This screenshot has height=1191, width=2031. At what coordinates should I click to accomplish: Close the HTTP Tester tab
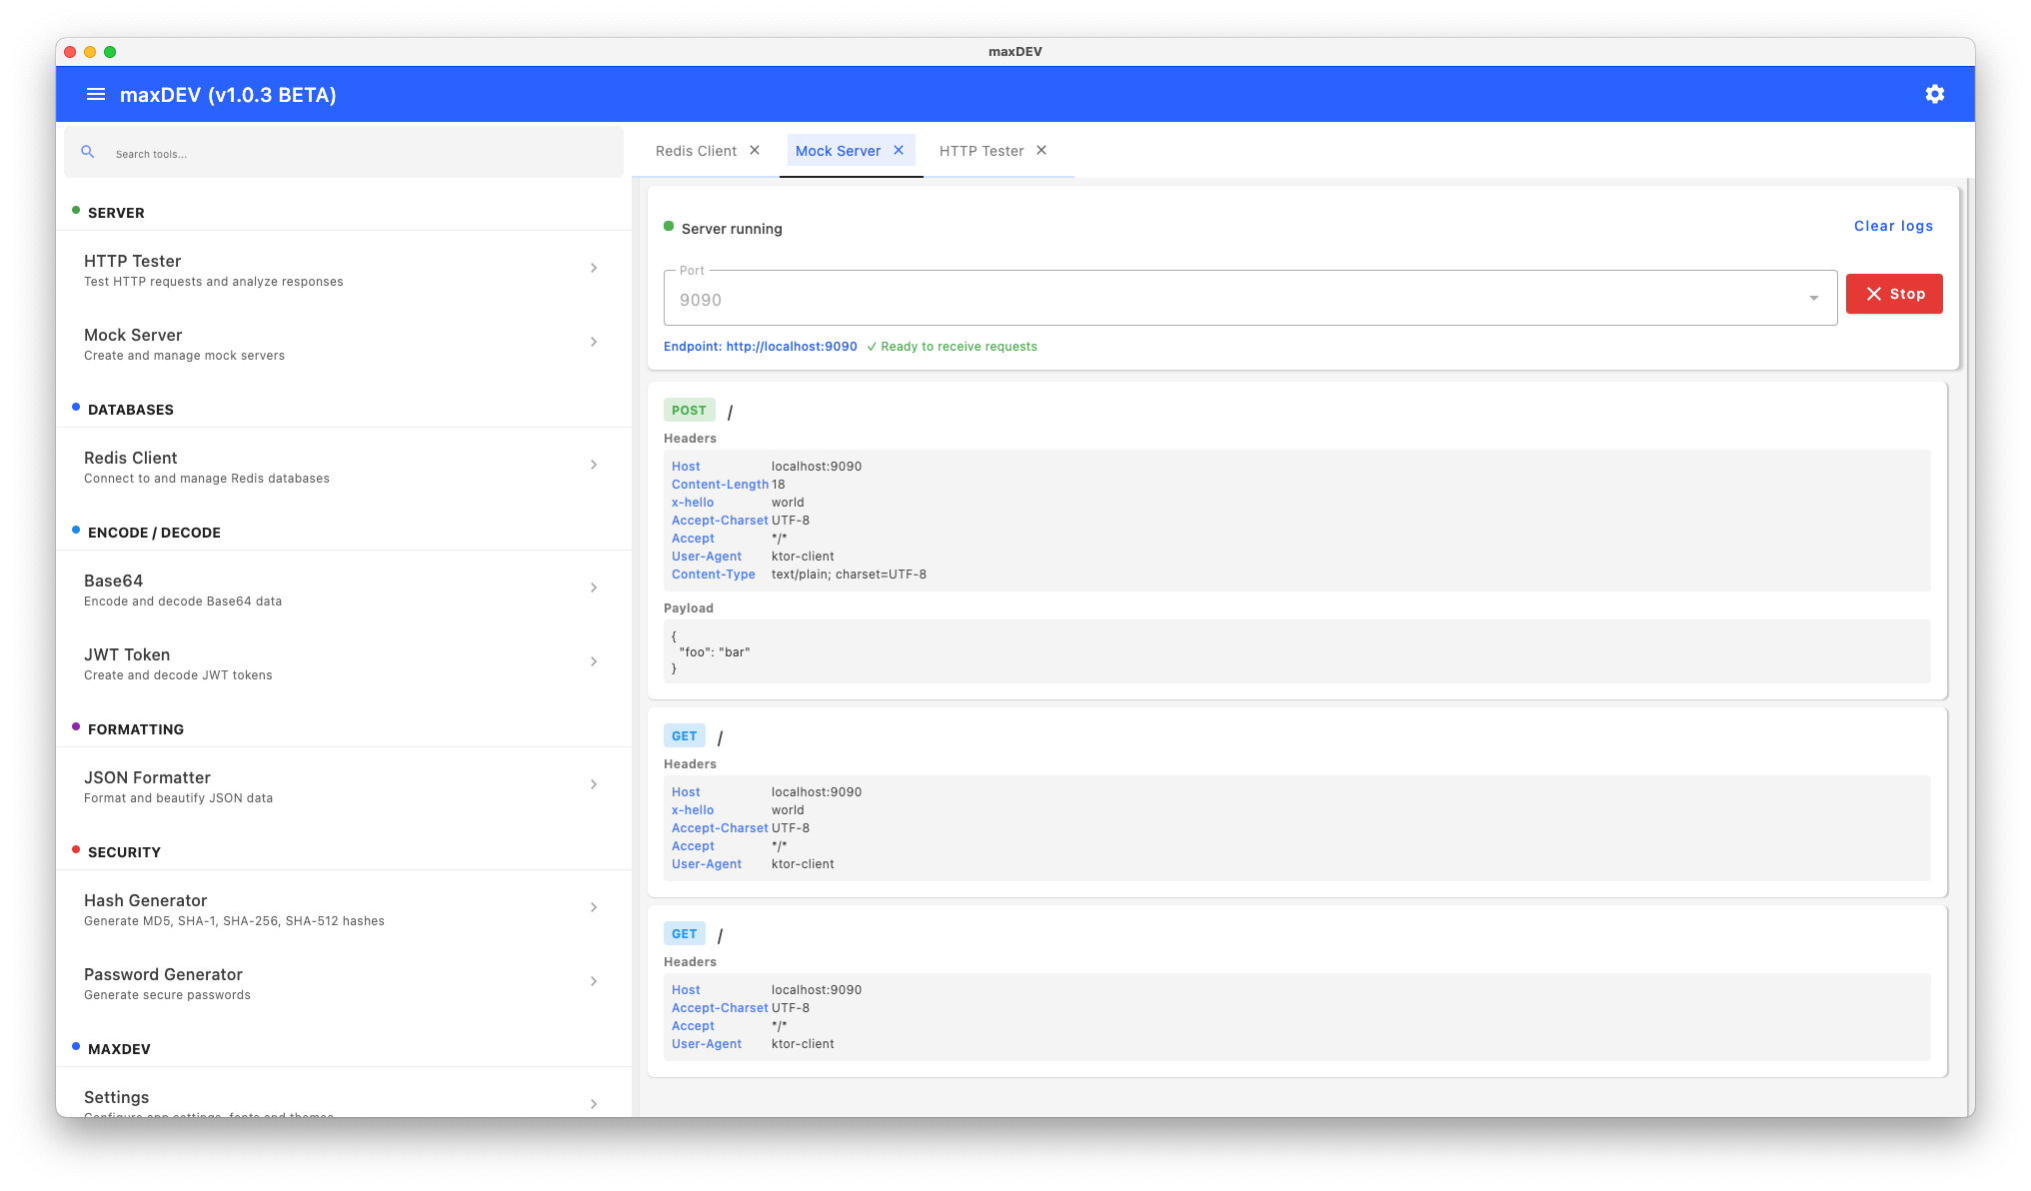(x=1040, y=150)
